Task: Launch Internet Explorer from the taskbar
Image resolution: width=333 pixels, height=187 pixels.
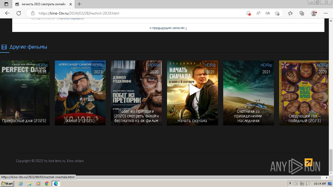Action: click(x=21, y=184)
